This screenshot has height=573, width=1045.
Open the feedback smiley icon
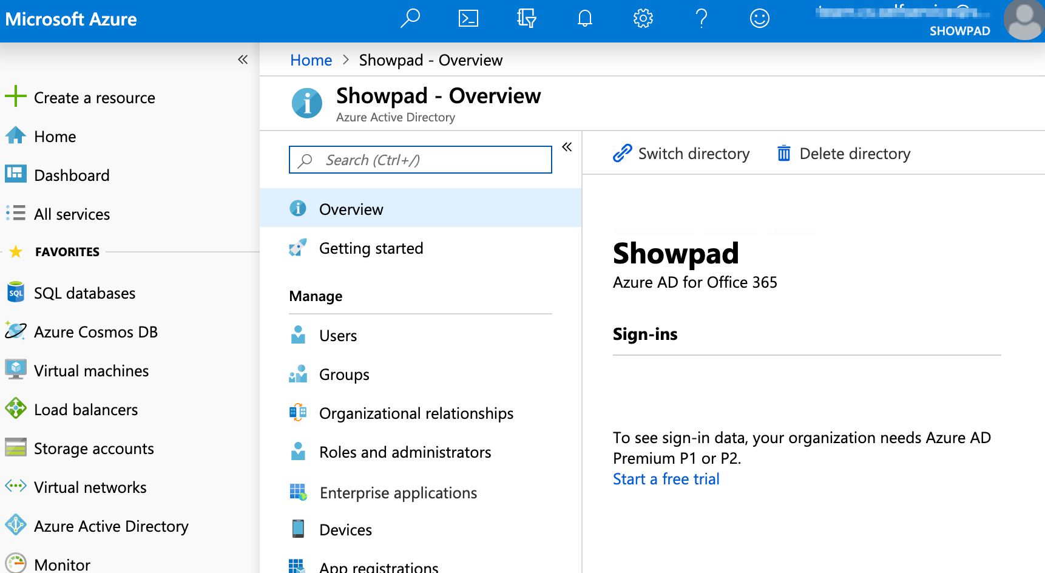[x=759, y=19]
